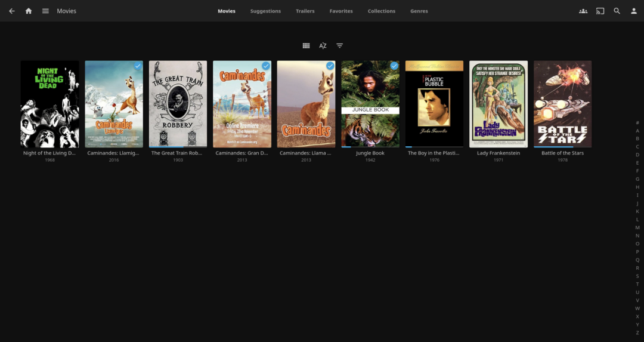The height and width of the screenshot is (342, 644).
Task: Open the Search icon
Action: pyautogui.click(x=617, y=11)
